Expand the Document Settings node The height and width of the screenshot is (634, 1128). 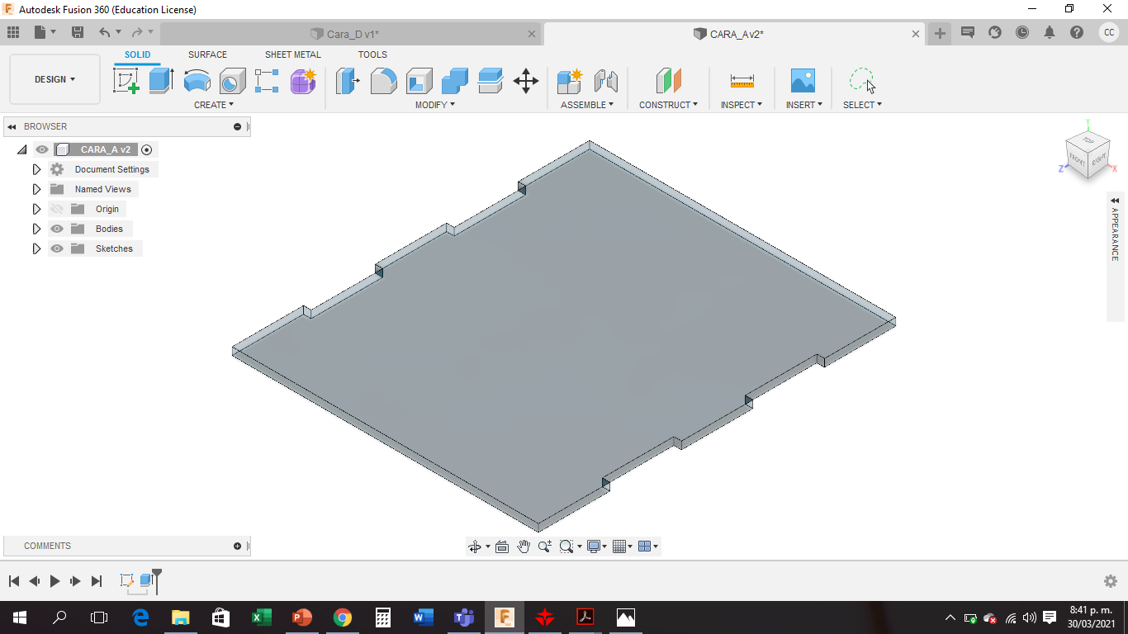[36, 169]
